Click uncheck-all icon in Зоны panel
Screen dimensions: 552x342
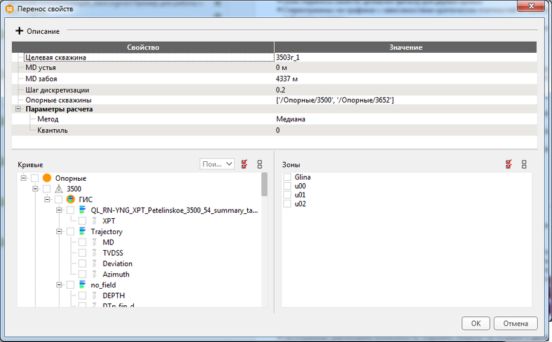point(524,164)
